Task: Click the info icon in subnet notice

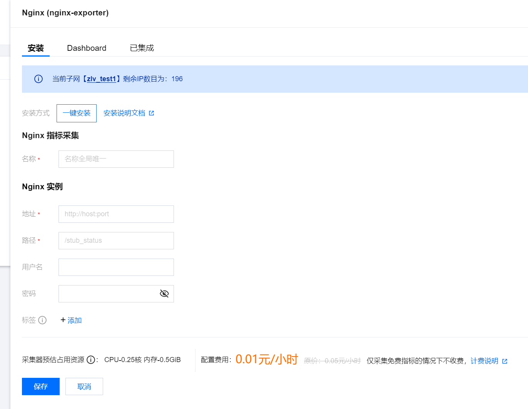Action: click(38, 79)
